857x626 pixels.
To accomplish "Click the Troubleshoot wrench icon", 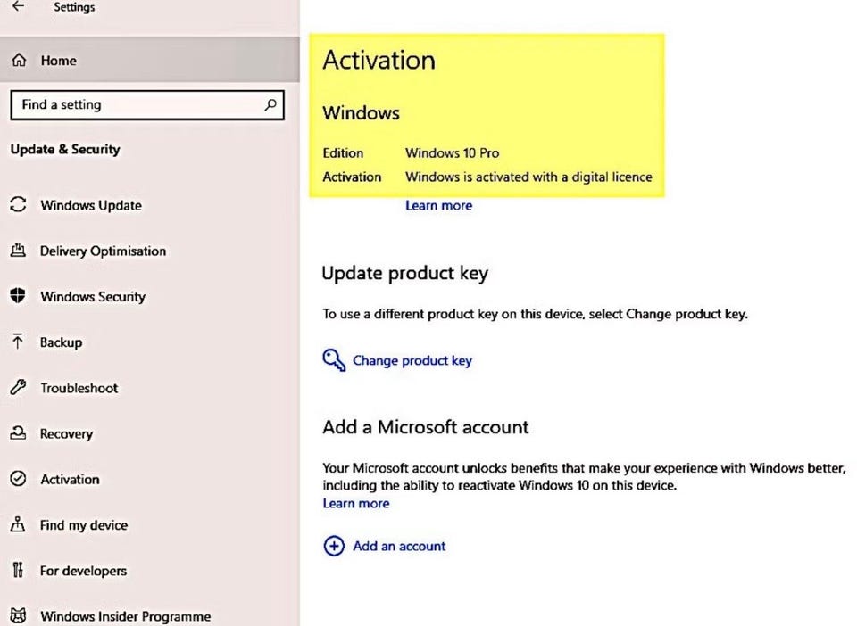I will pos(18,388).
